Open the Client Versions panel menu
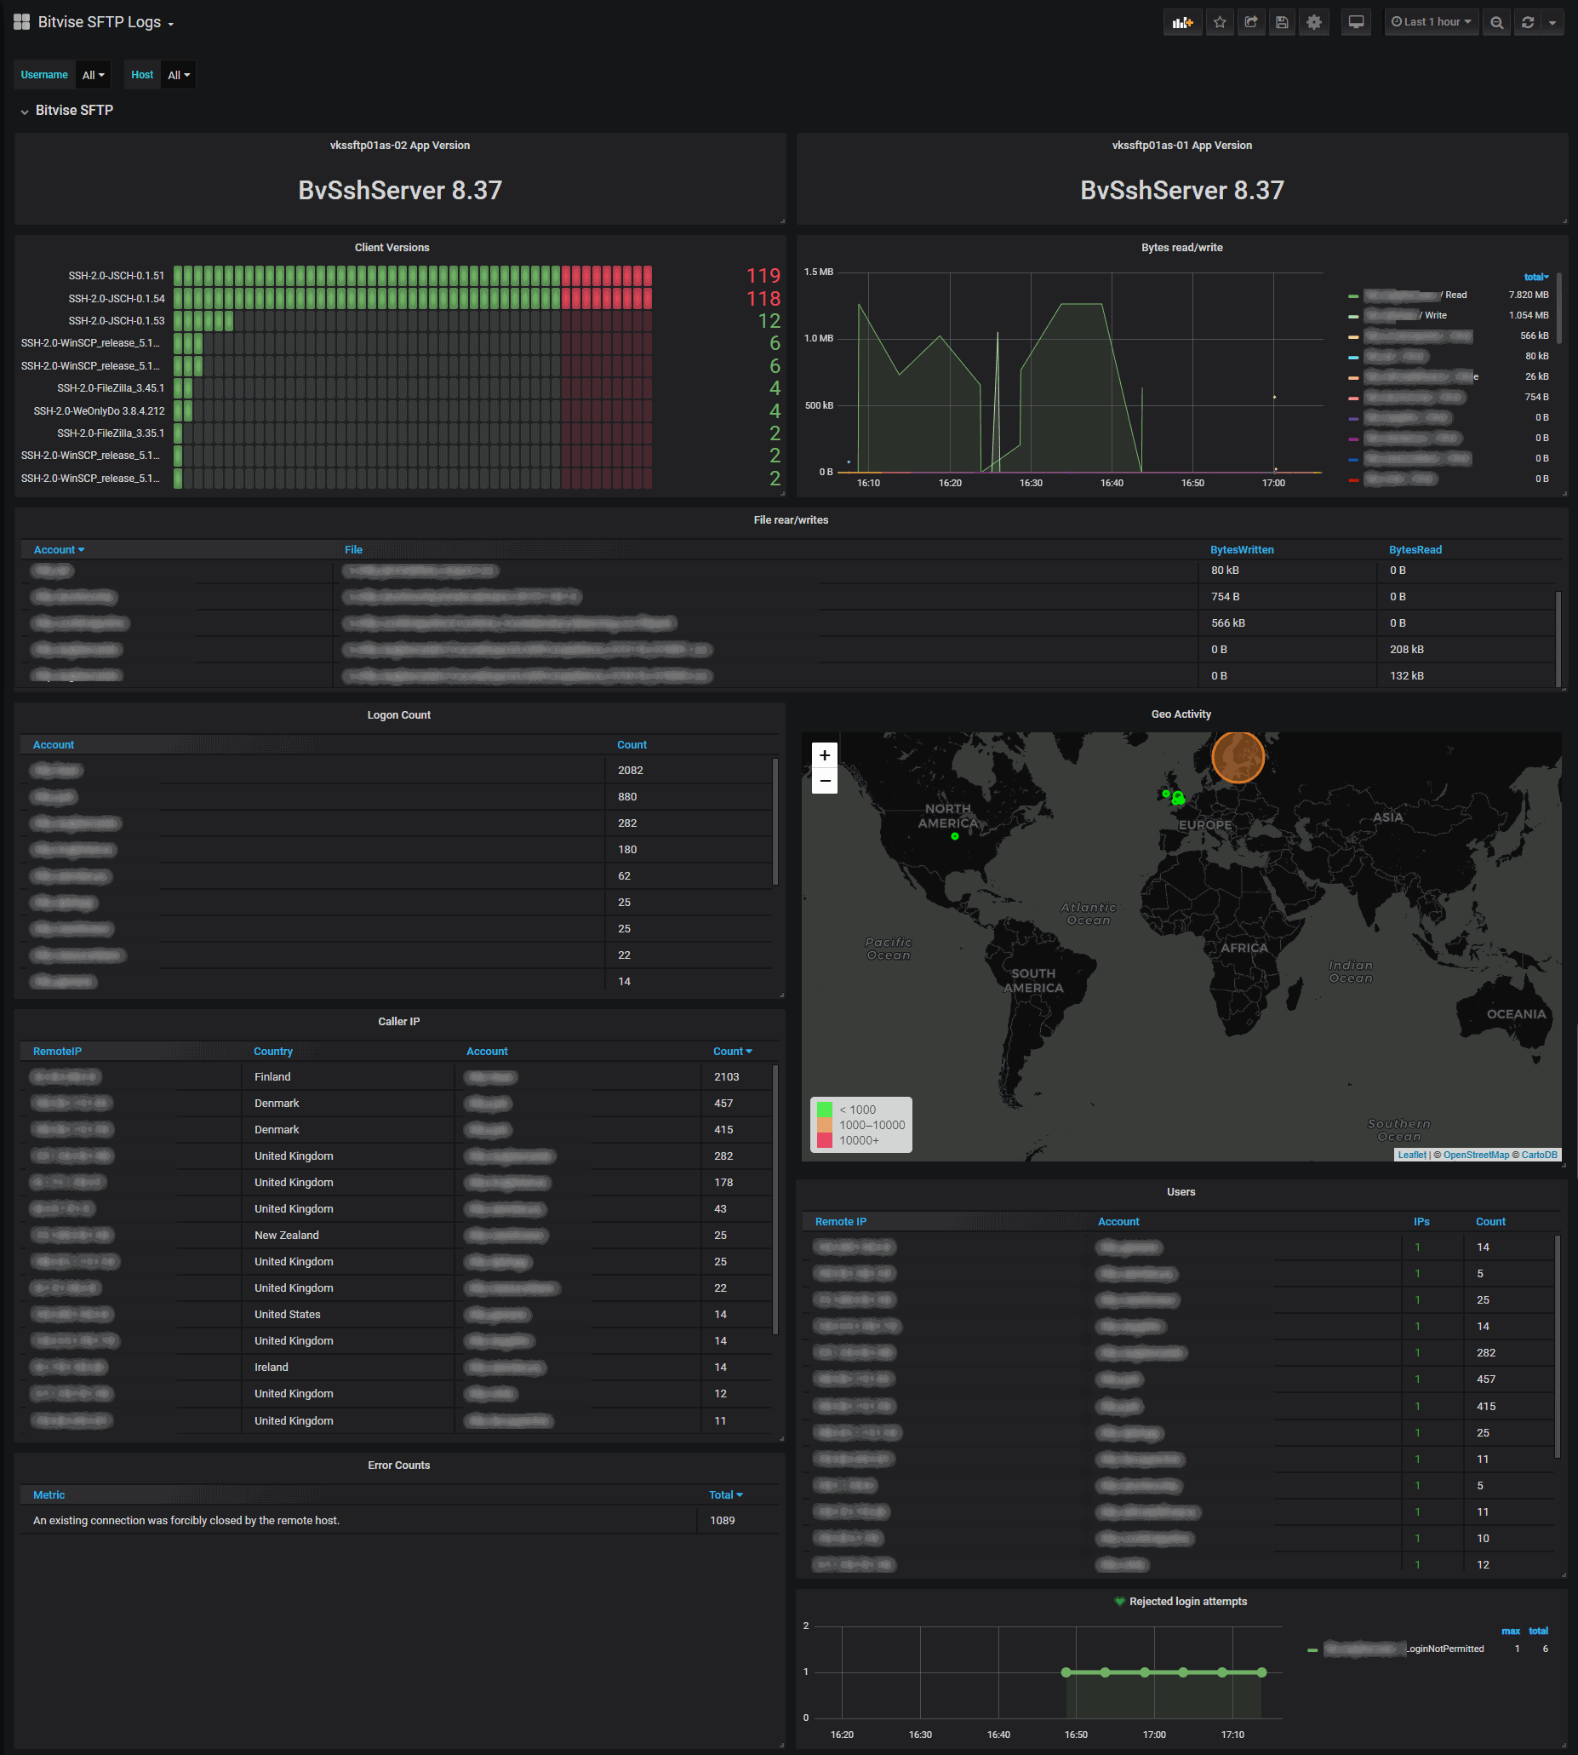Viewport: 1578px width, 1755px height. [x=392, y=248]
